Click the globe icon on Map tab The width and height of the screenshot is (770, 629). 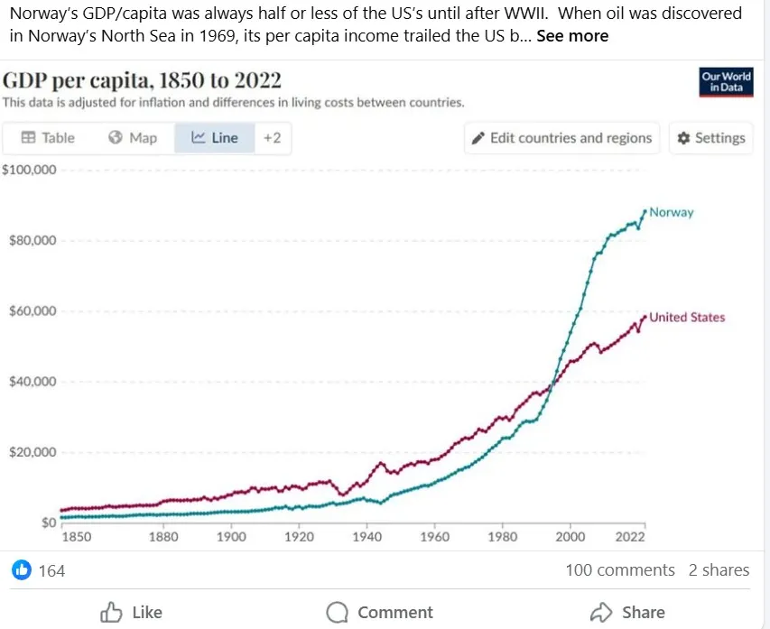[x=116, y=138]
